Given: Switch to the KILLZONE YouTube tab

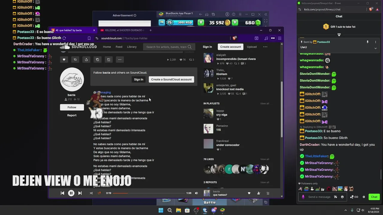Looking at the screenshot, I should tap(123, 30).
